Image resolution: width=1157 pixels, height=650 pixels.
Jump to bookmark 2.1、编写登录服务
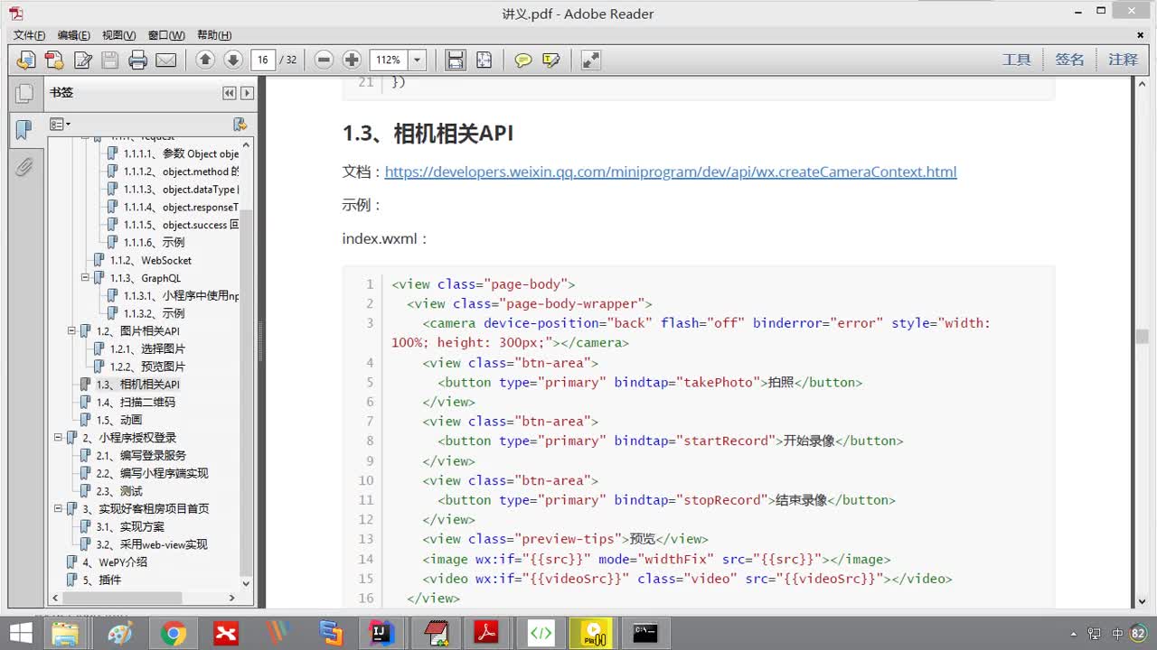pos(141,456)
